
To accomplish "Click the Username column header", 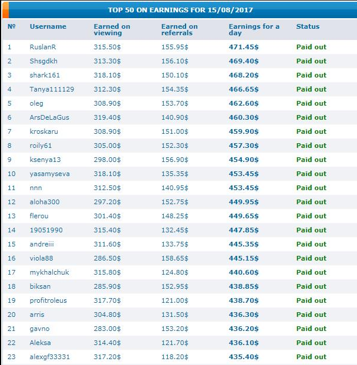I will click(x=48, y=26).
